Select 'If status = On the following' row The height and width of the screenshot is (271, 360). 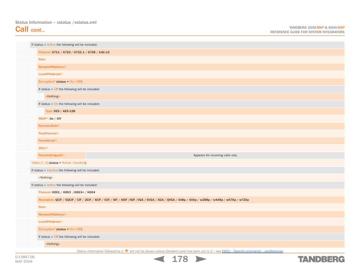click(x=191, y=104)
